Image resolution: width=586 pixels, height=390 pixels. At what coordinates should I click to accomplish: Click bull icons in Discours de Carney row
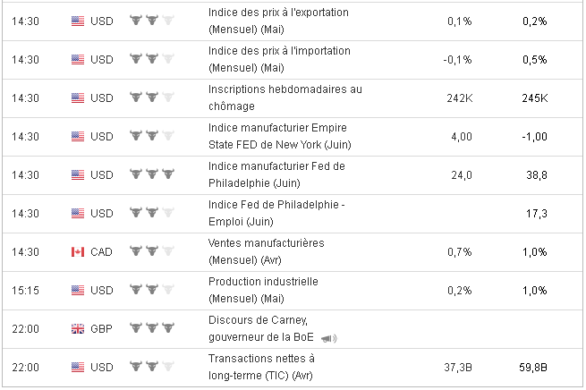(151, 328)
